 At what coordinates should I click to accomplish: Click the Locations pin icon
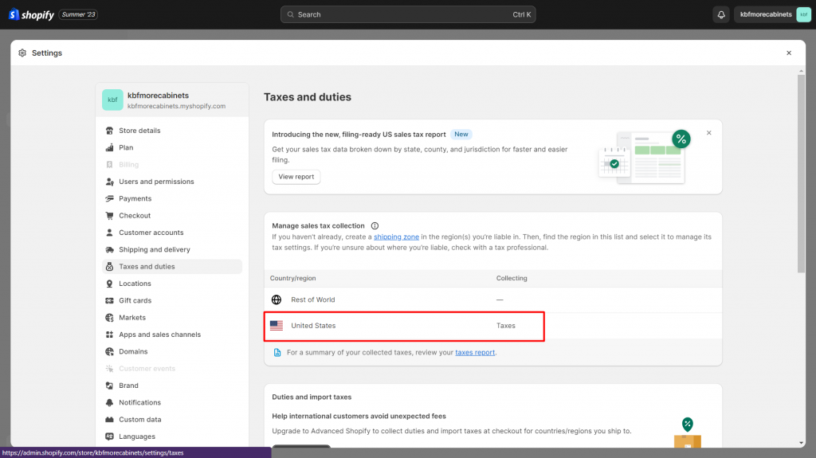point(109,284)
